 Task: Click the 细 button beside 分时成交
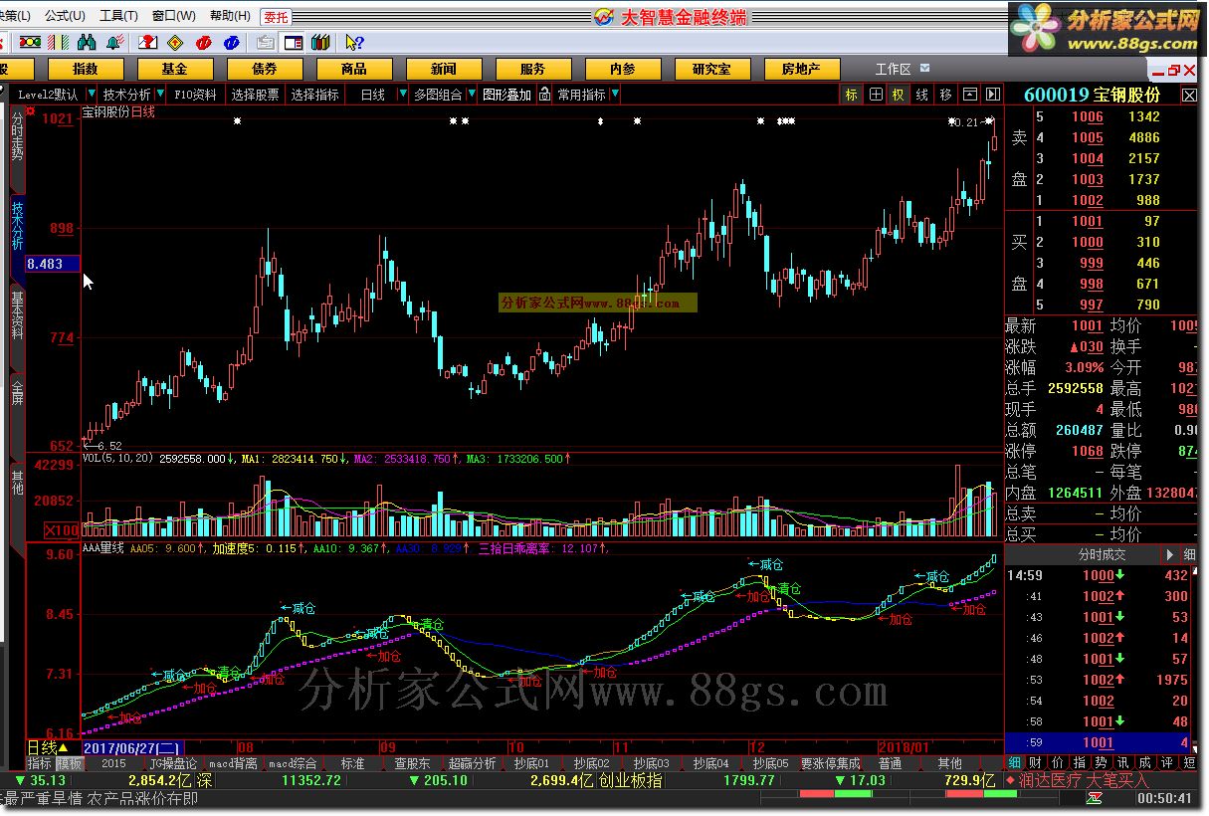tap(1189, 554)
